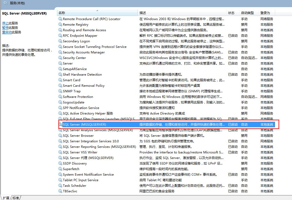
Task: Click the gear icon beside SQL Server Browser
Action: click(60, 135)
